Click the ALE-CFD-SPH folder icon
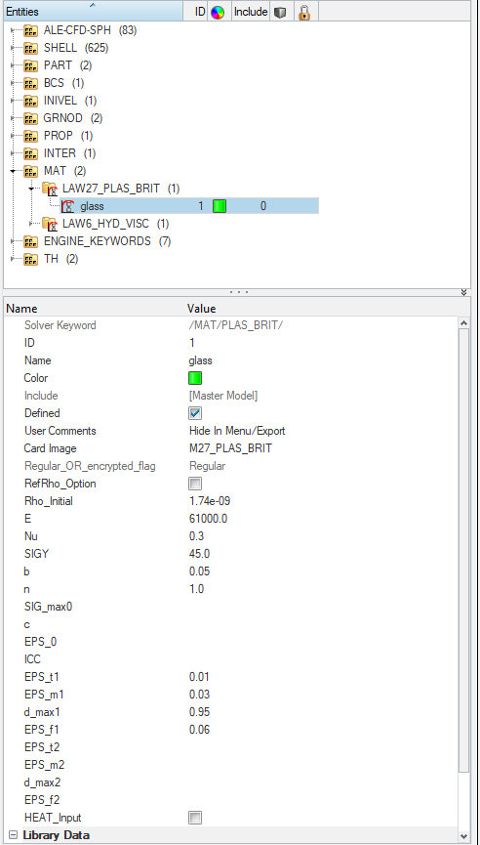Image resolution: width=480 pixels, height=845 pixels. point(31,30)
